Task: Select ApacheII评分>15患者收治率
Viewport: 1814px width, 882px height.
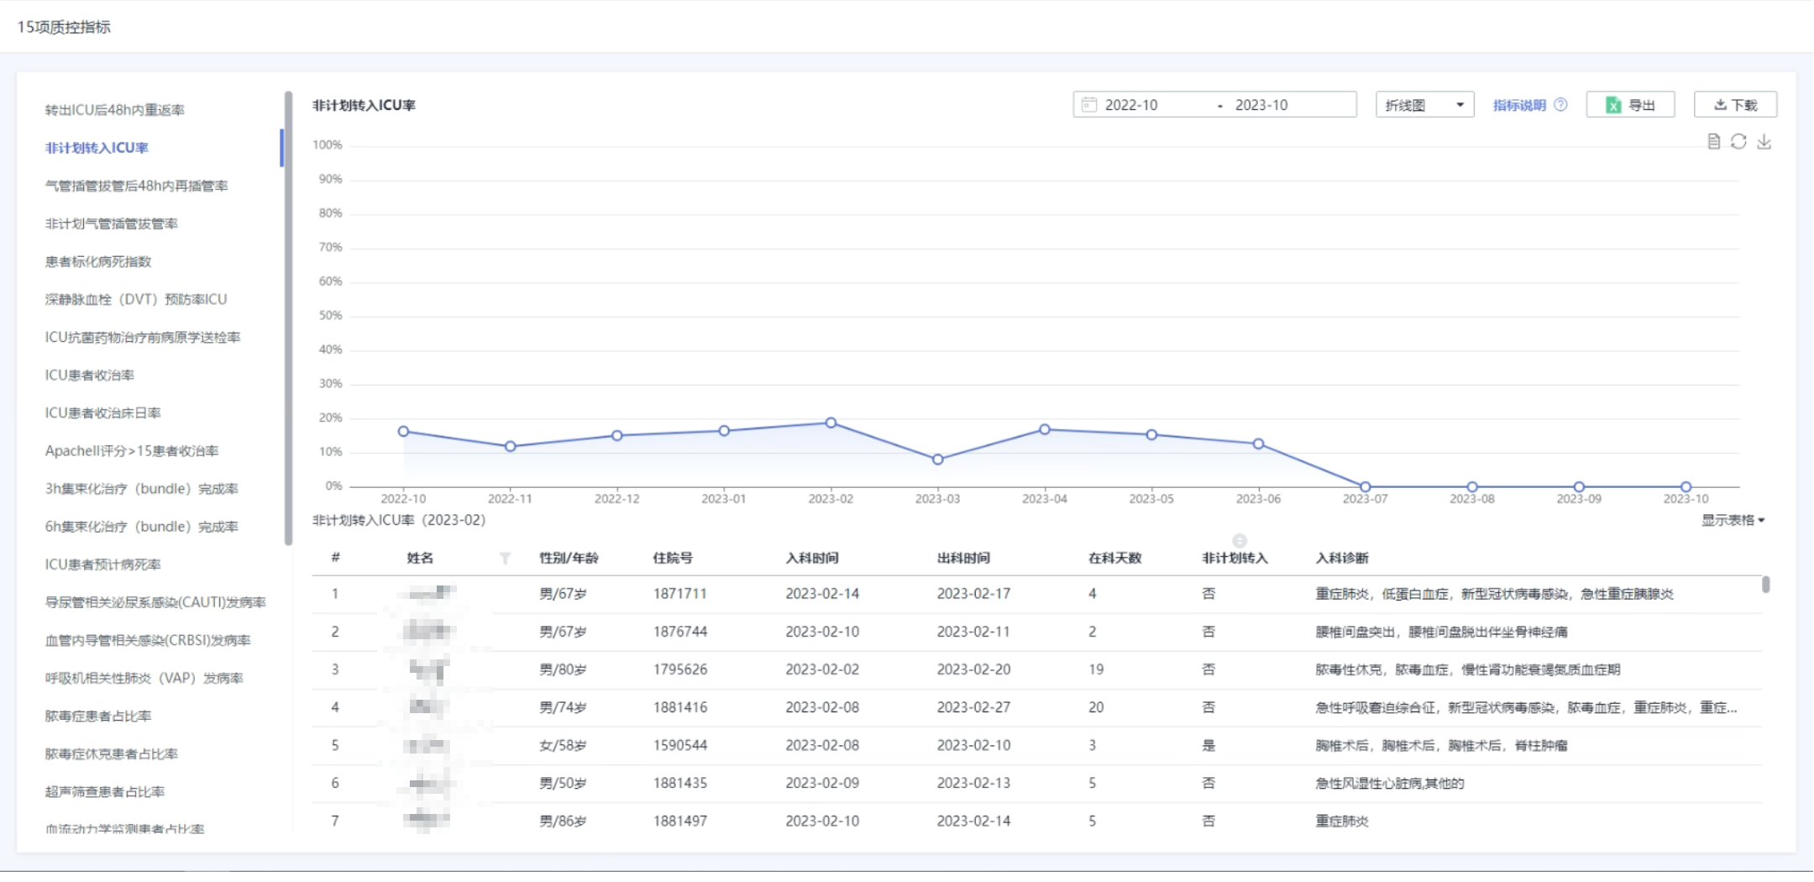Action: point(132,451)
